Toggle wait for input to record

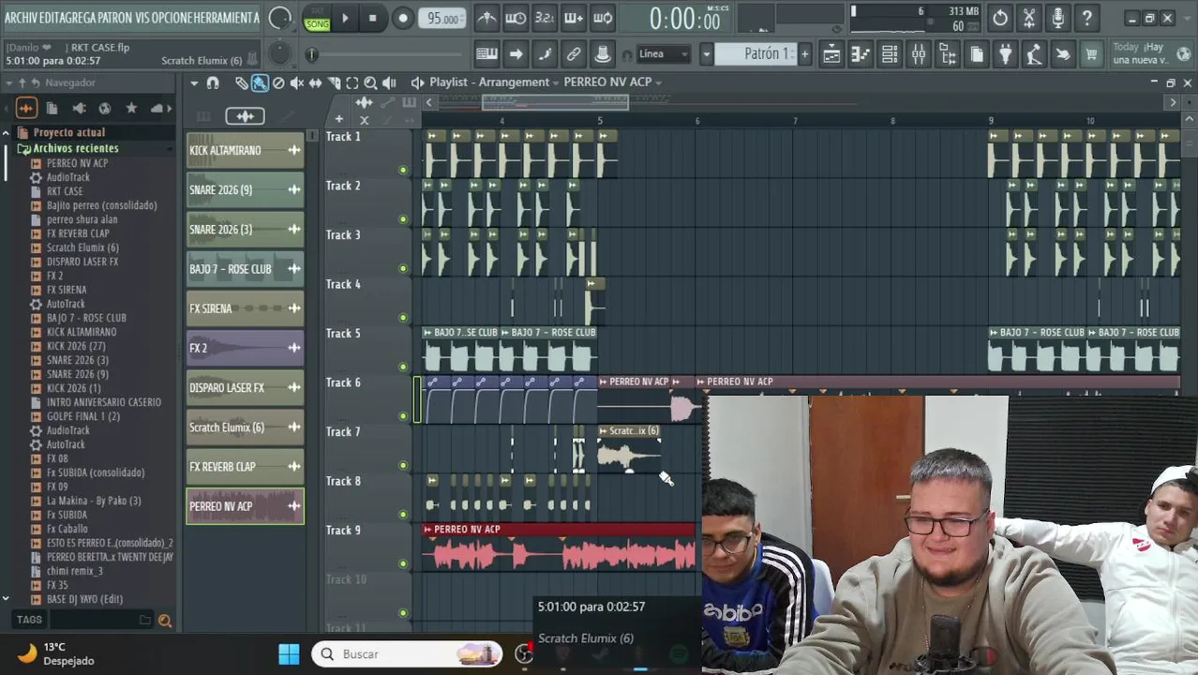click(516, 18)
